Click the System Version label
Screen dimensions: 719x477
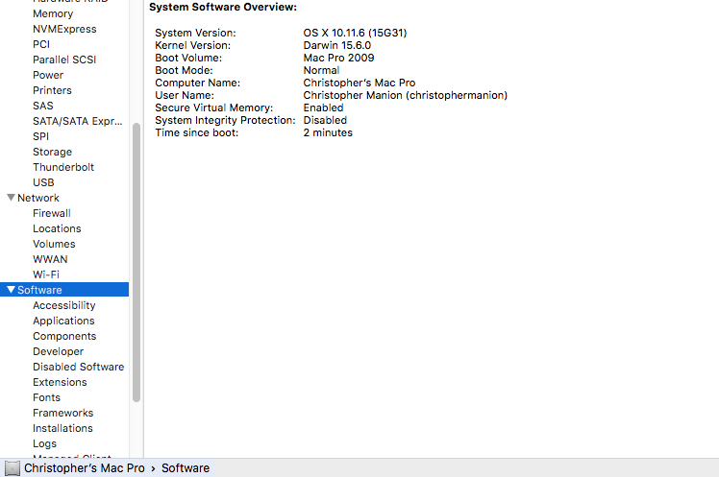coord(195,33)
